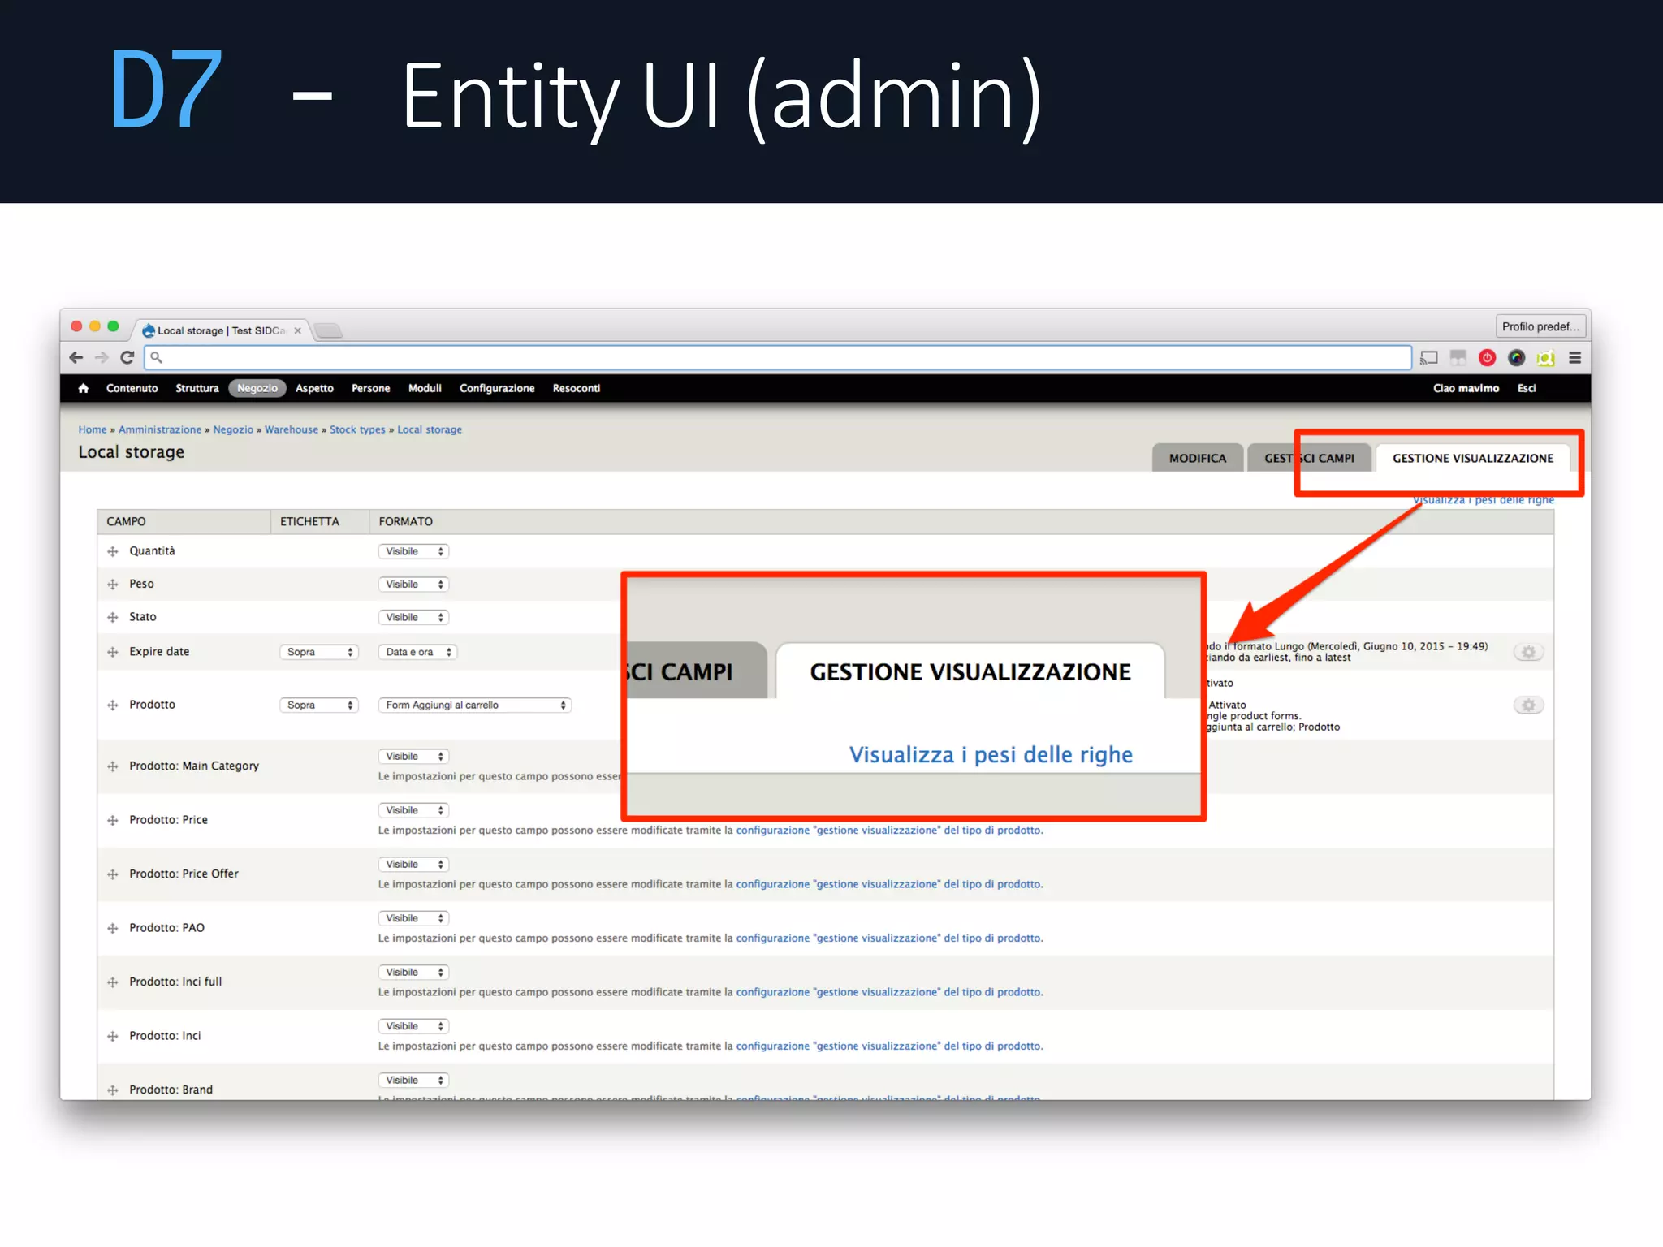Open Prodotto: Inci Visibile dropdown
This screenshot has width=1663, height=1247.
click(x=413, y=1026)
